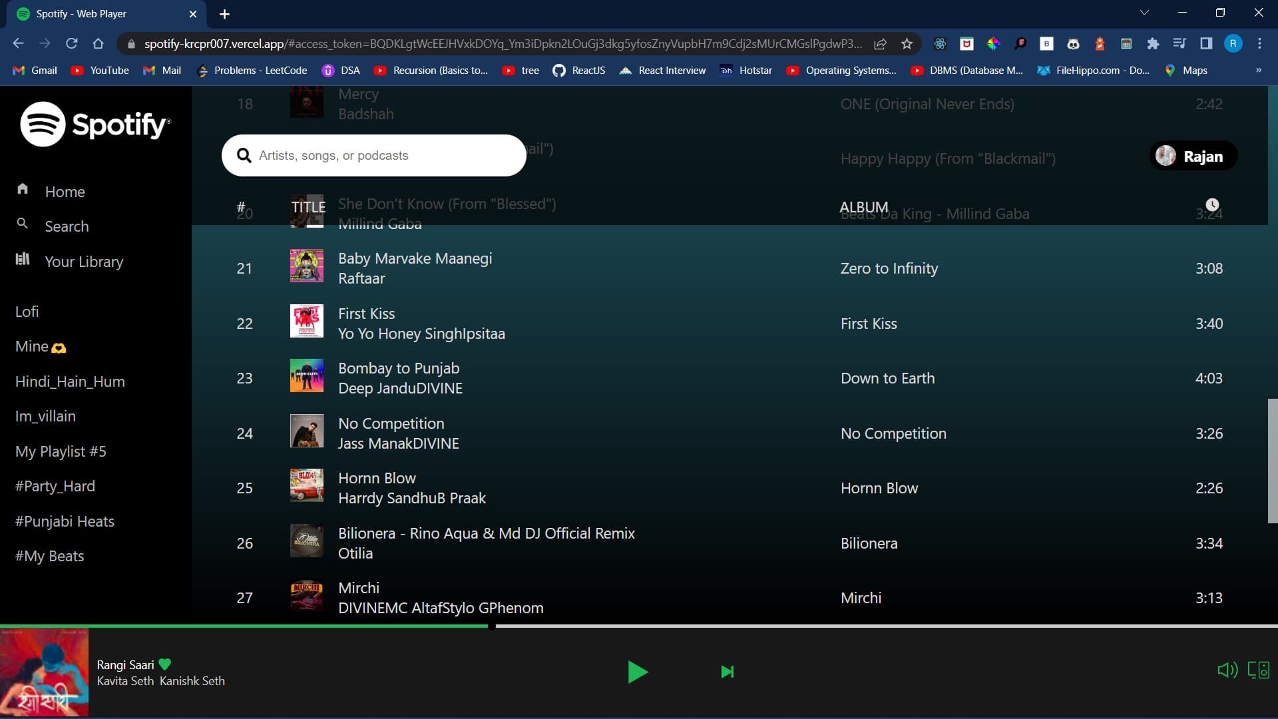Click No Competition cover art
Screen dimensions: 1278x719
coord(307,431)
